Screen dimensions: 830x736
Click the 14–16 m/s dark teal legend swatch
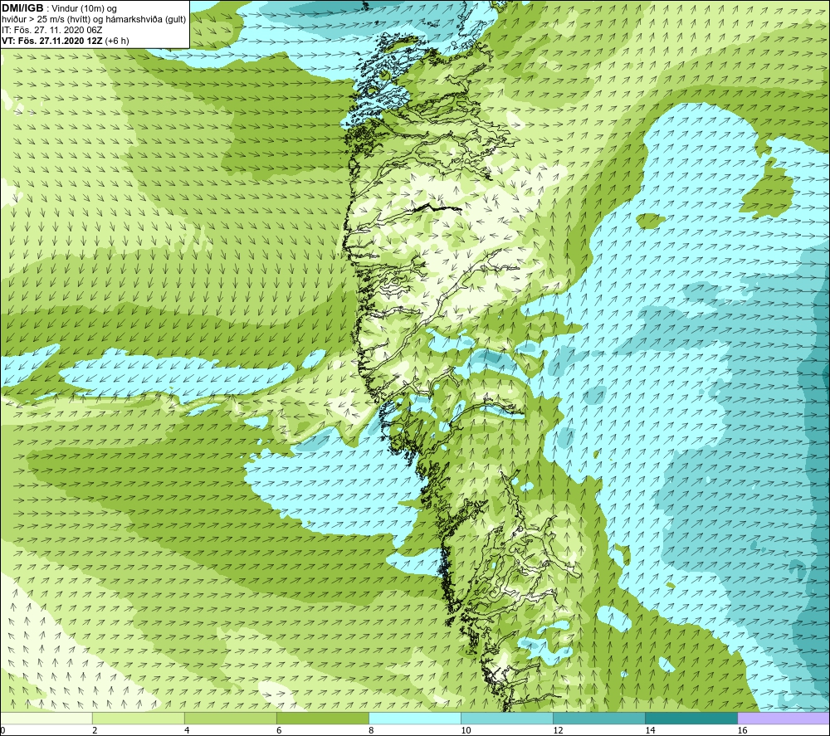pyautogui.click(x=691, y=718)
